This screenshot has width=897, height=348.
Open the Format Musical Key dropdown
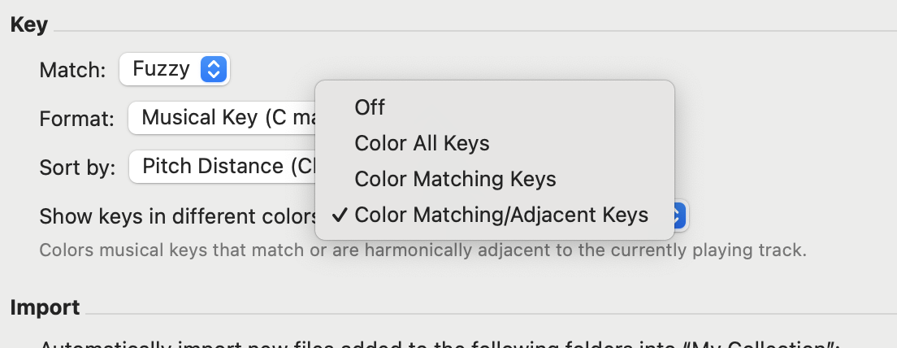coord(221,119)
